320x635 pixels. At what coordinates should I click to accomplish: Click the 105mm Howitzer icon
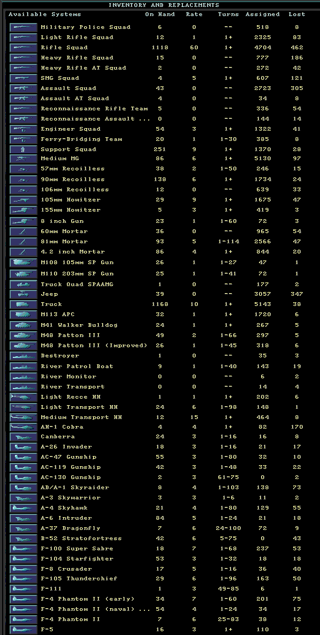[24, 200]
